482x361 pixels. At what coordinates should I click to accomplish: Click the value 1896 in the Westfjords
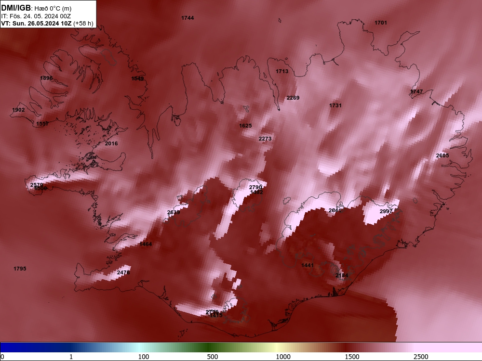46,78
